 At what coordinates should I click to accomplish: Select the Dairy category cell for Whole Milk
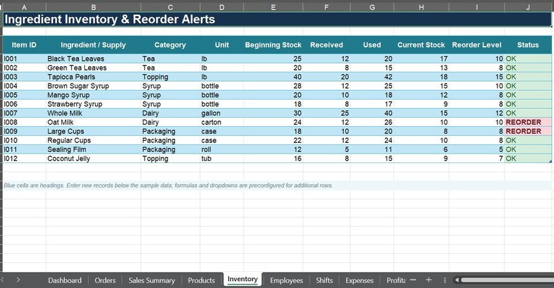[170, 113]
